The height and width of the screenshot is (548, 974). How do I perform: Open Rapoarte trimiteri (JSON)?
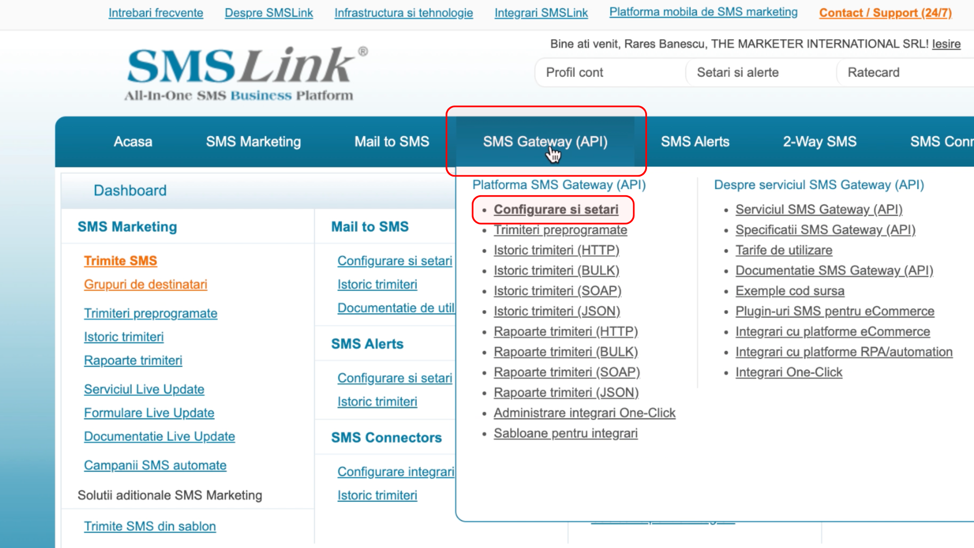[x=566, y=393]
